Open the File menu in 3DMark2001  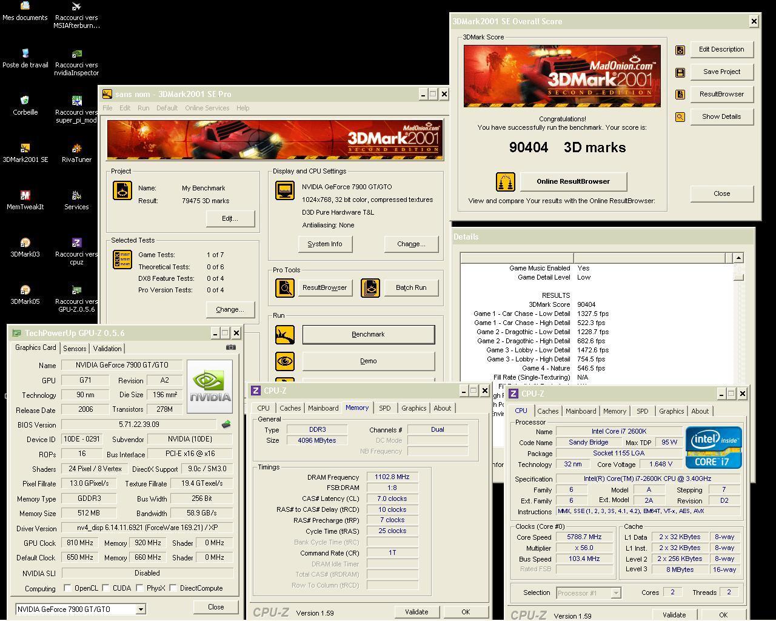coord(107,108)
